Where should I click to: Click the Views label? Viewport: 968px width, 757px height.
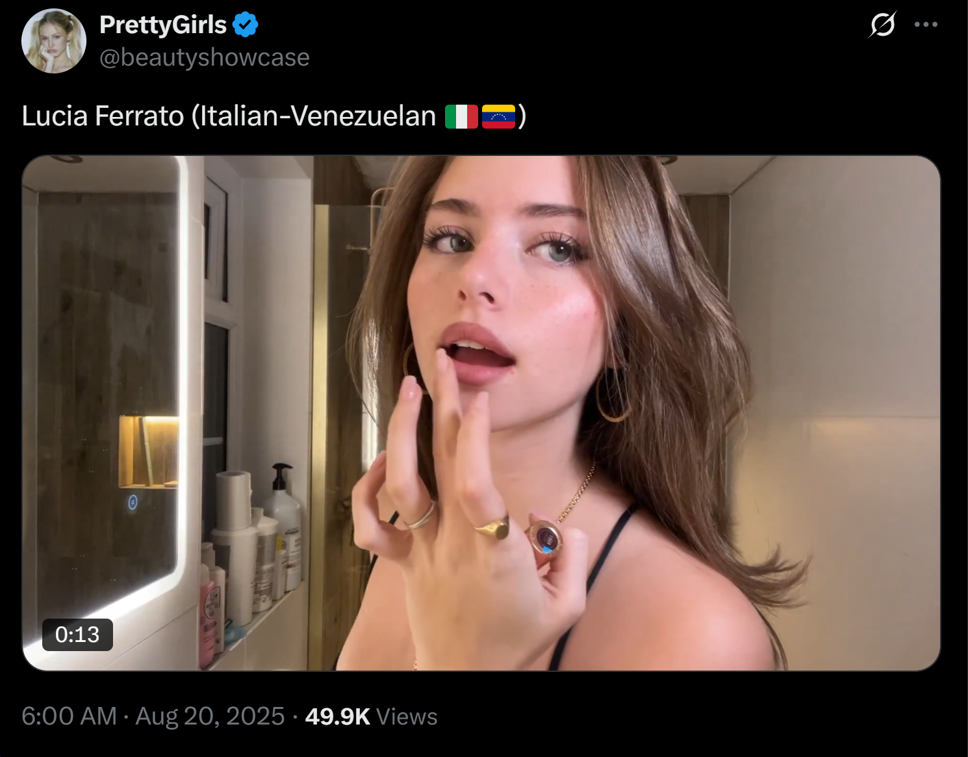click(407, 716)
